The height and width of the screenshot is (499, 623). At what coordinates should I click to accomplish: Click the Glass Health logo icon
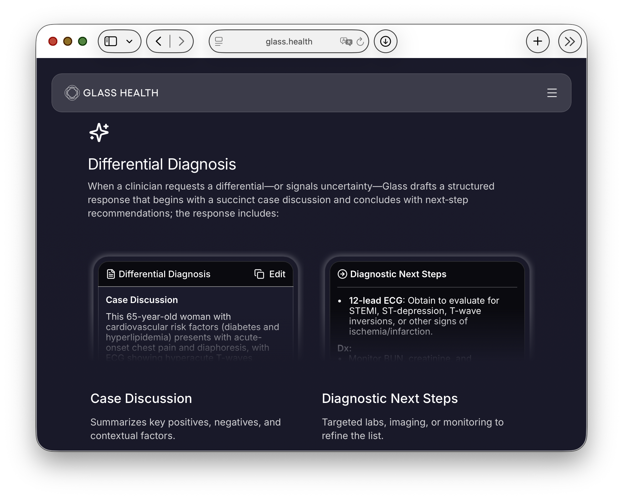72,93
